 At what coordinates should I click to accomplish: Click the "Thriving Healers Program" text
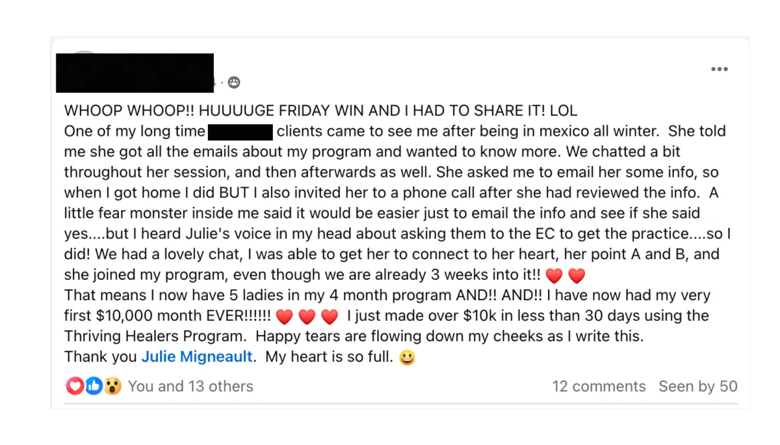click(x=157, y=337)
